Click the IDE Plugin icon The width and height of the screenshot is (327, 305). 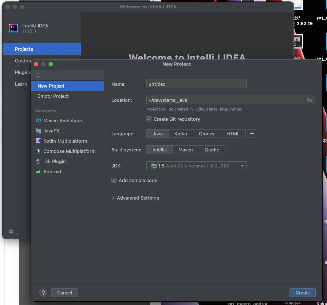(38, 161)
